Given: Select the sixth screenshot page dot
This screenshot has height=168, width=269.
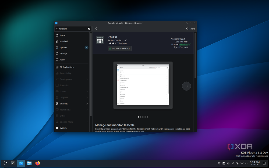Looking at the screenshot, I should pyautogui.click(x=147, y=117).
